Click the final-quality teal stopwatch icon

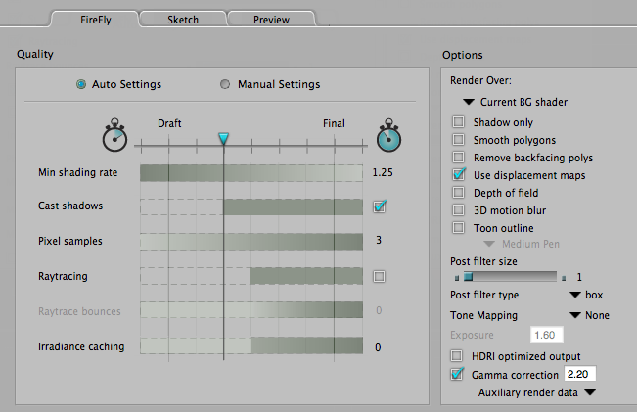(x=388, y=135)
